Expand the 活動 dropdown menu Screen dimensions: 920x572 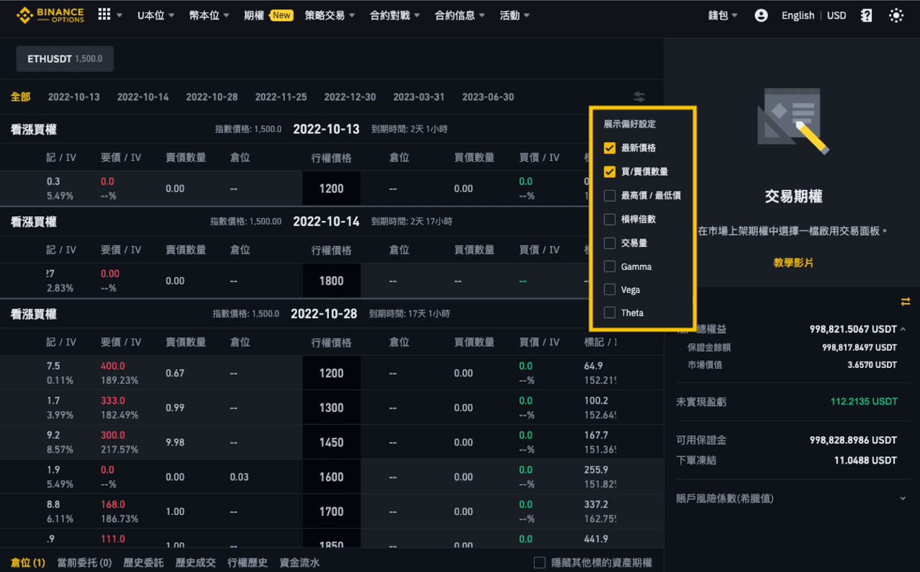[514, 16]
